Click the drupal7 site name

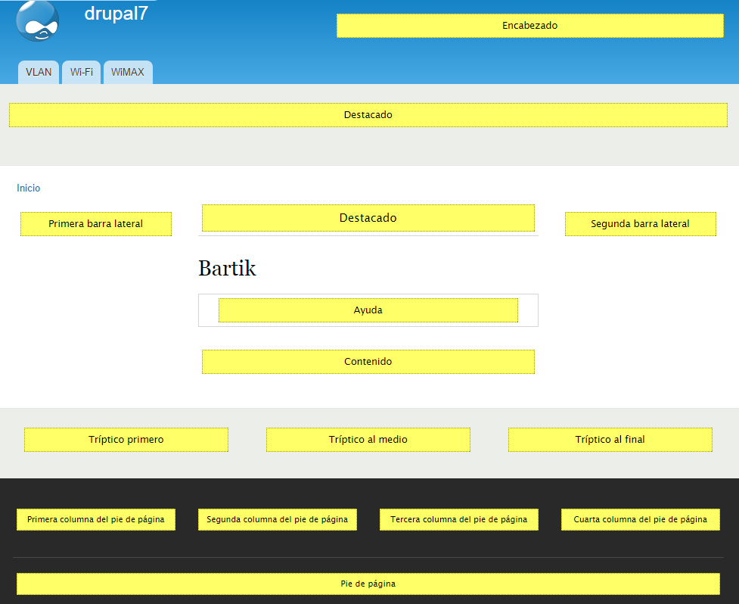tap(116, 13)
